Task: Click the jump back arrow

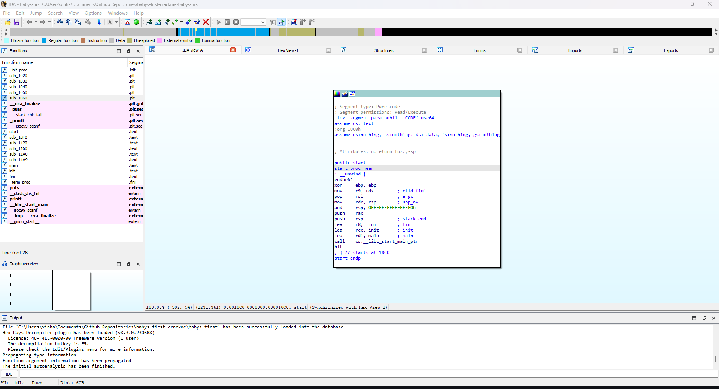Action: pyautogui.click(x=29, y=22)
